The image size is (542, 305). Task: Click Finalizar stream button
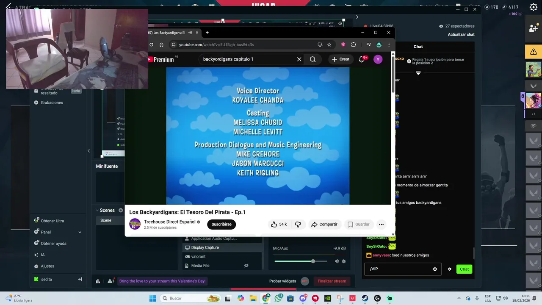[332, 281]
